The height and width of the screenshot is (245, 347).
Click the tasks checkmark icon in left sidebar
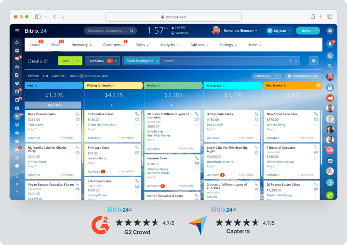coord(17,100)
